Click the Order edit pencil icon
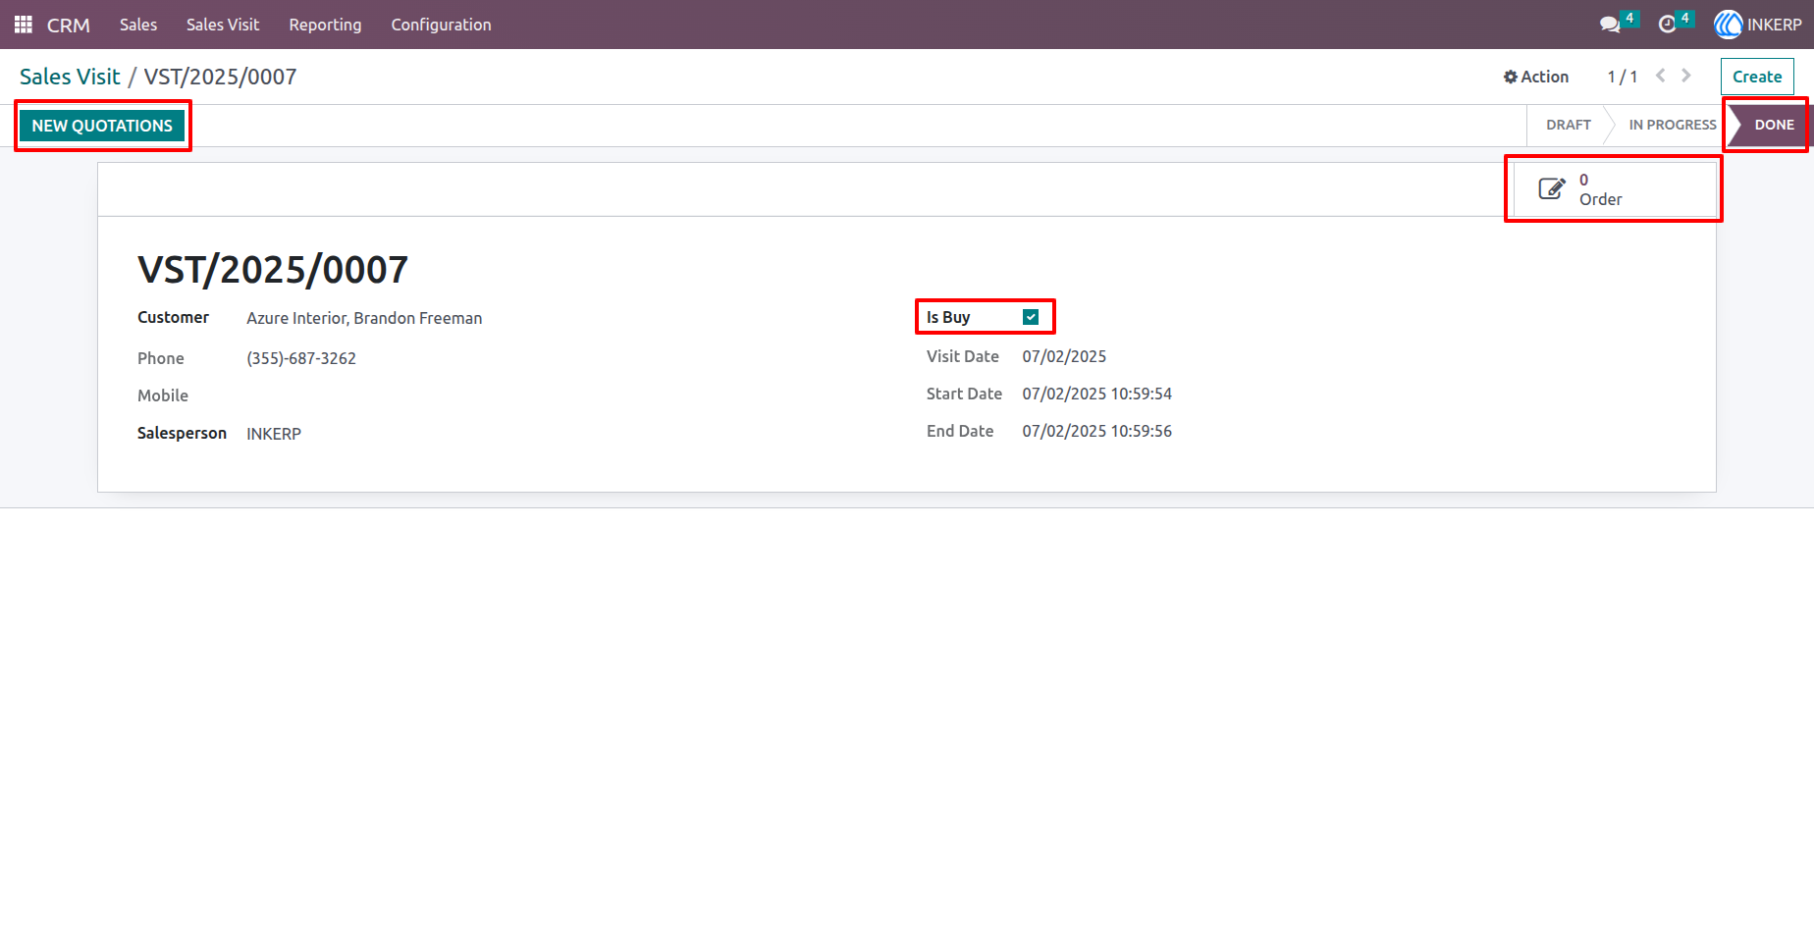 click(1552, 188)
